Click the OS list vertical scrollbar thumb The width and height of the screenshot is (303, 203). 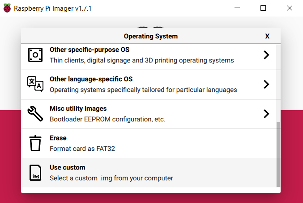(x=278, y=154)
